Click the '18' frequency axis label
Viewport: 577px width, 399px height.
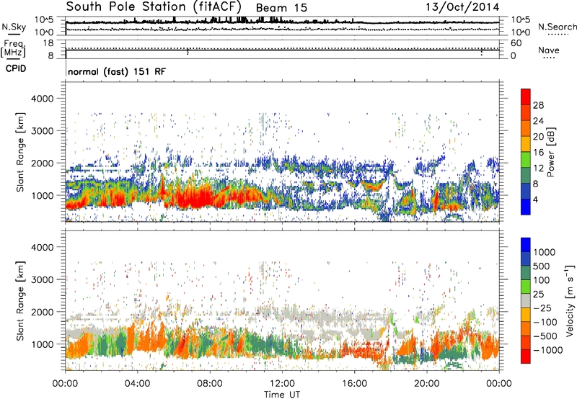pos(48,43)
